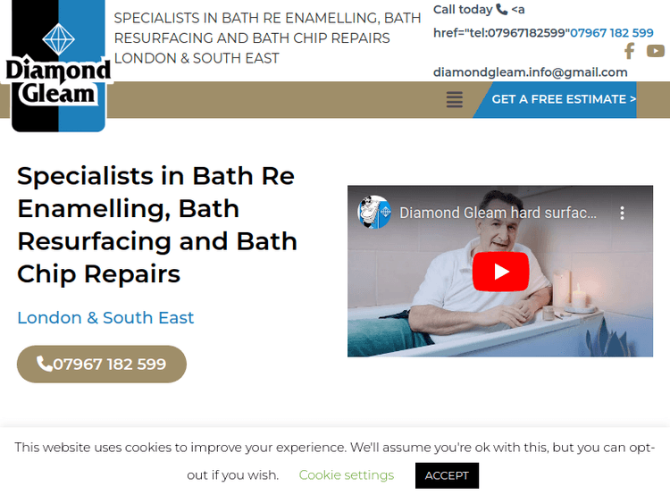Accept the cookies notice
Viewport: 670px width, 503px height.
coord(447,475)
